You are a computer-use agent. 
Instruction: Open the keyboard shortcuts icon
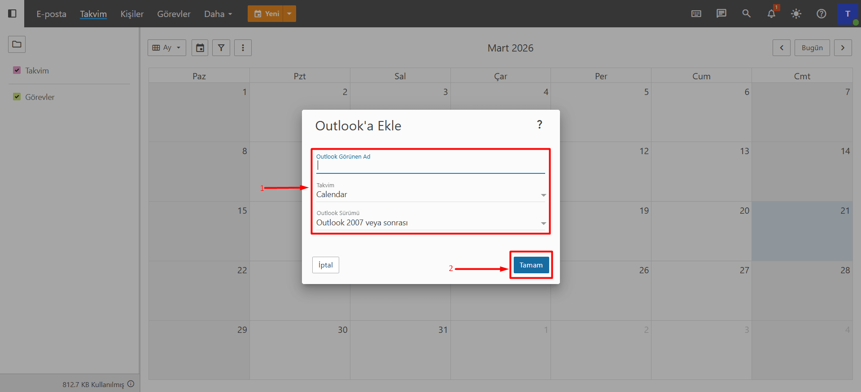pyautogui.click(x=696, y=13)
